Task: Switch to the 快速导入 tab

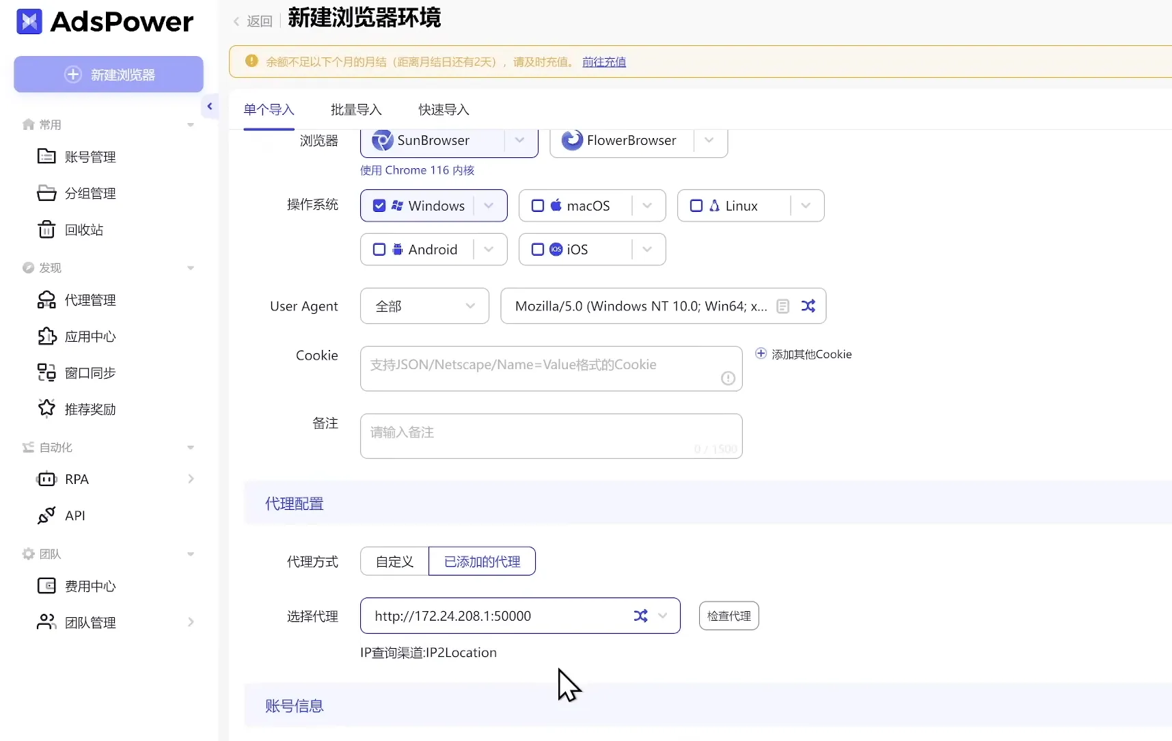Action: click(x=442, y=109)
